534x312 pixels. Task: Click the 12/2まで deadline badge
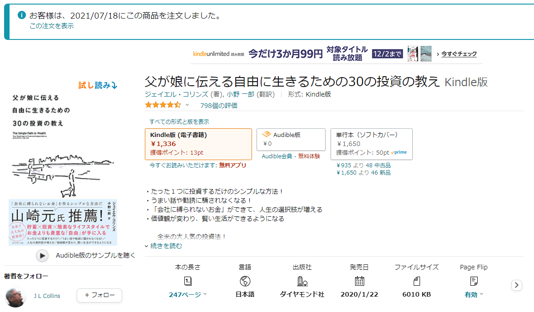[388, 54]
